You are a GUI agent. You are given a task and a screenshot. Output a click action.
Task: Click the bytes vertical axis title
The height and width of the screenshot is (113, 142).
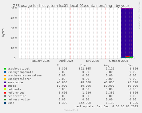point(3,33)
